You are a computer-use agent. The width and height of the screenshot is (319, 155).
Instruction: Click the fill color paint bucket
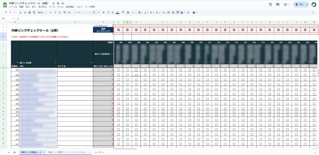(x=123, y=12)
